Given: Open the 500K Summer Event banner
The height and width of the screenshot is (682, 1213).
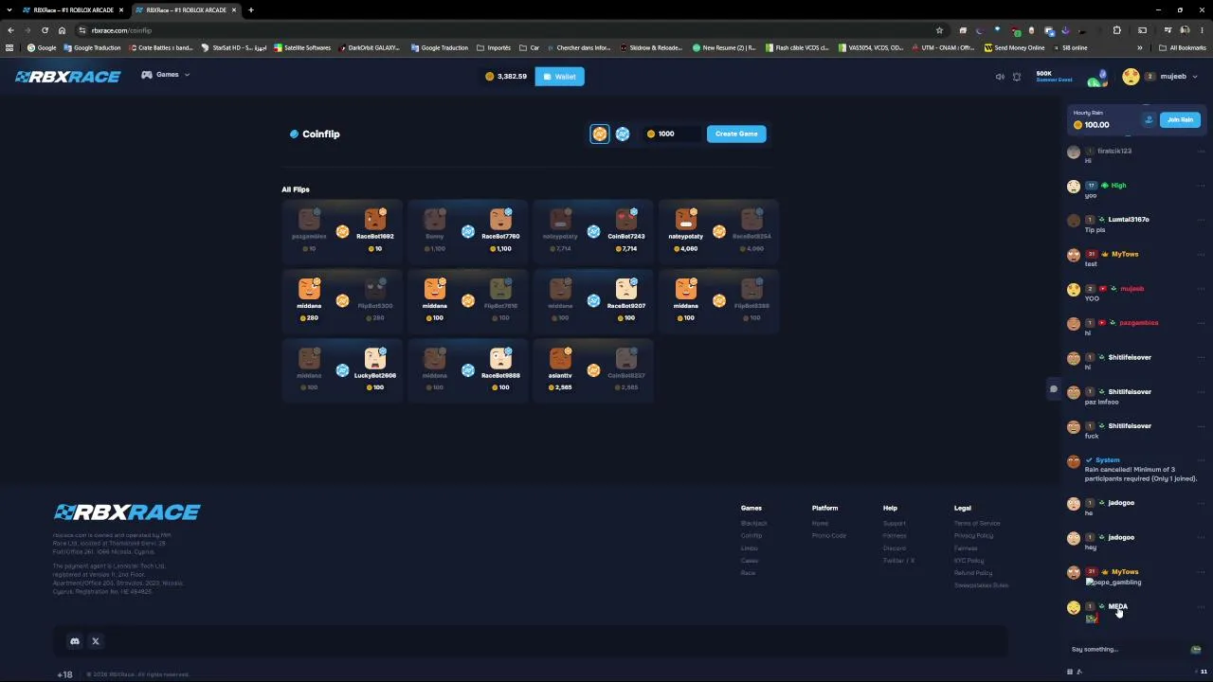Looking at the screenshot, I should pos(1071,77).
